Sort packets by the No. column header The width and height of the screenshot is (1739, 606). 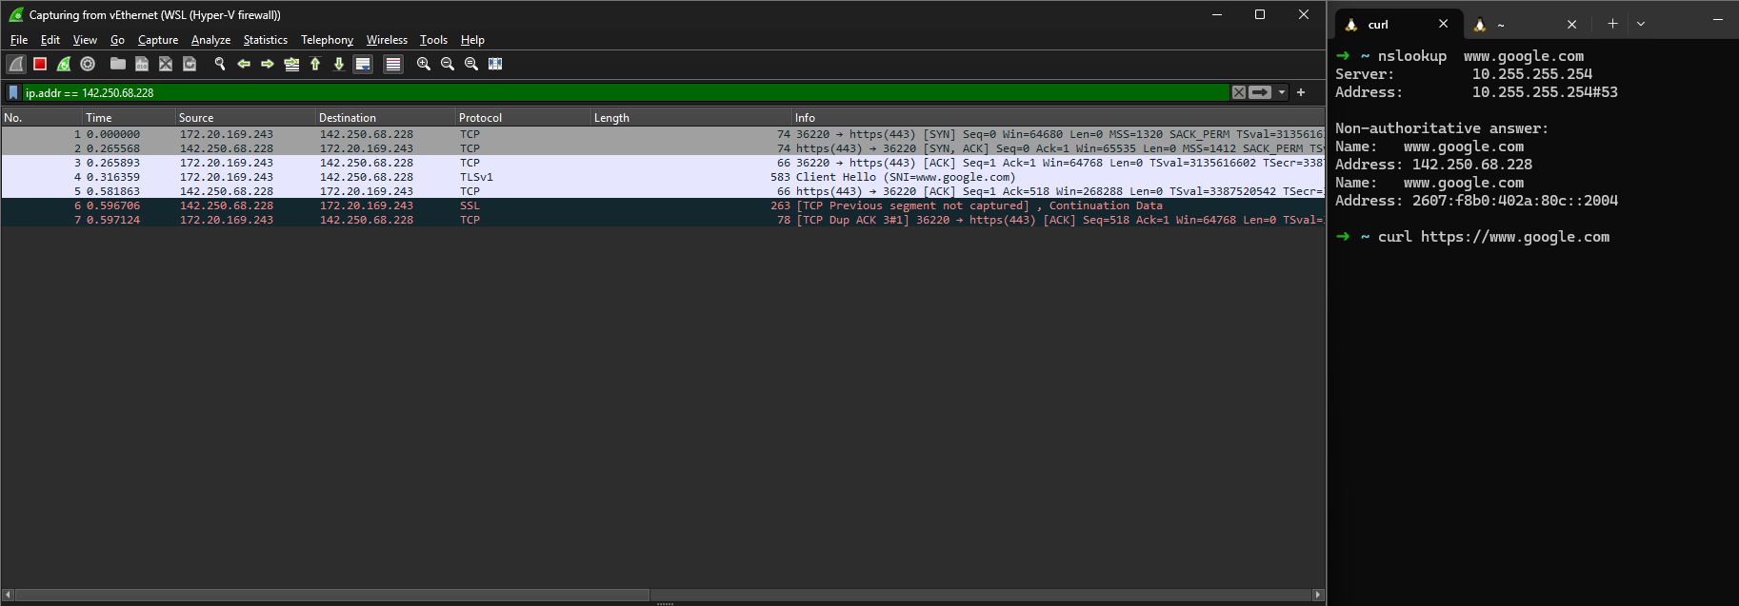tap(42, 118)
